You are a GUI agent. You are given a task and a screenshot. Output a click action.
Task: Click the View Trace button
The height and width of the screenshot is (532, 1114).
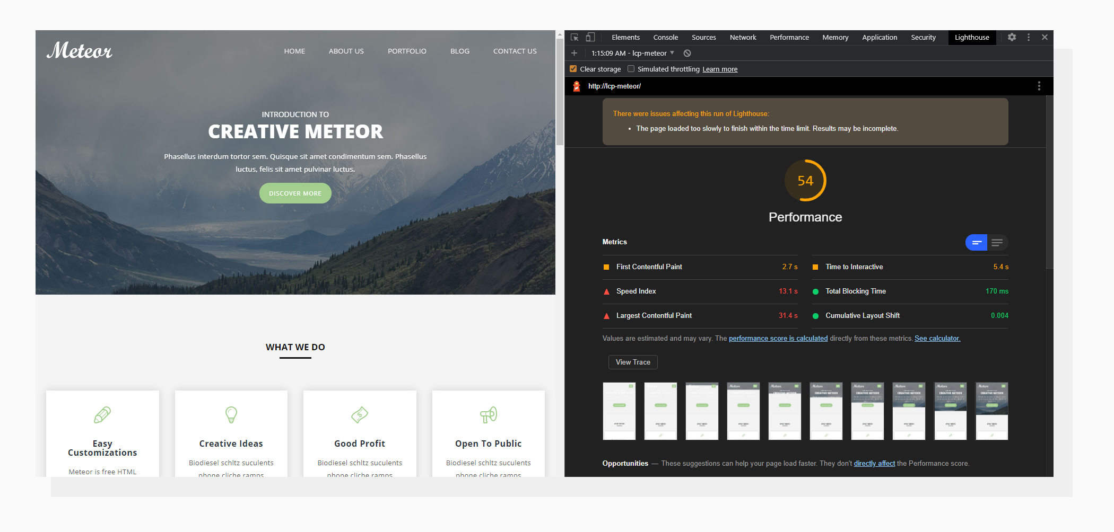click(632, 362)
